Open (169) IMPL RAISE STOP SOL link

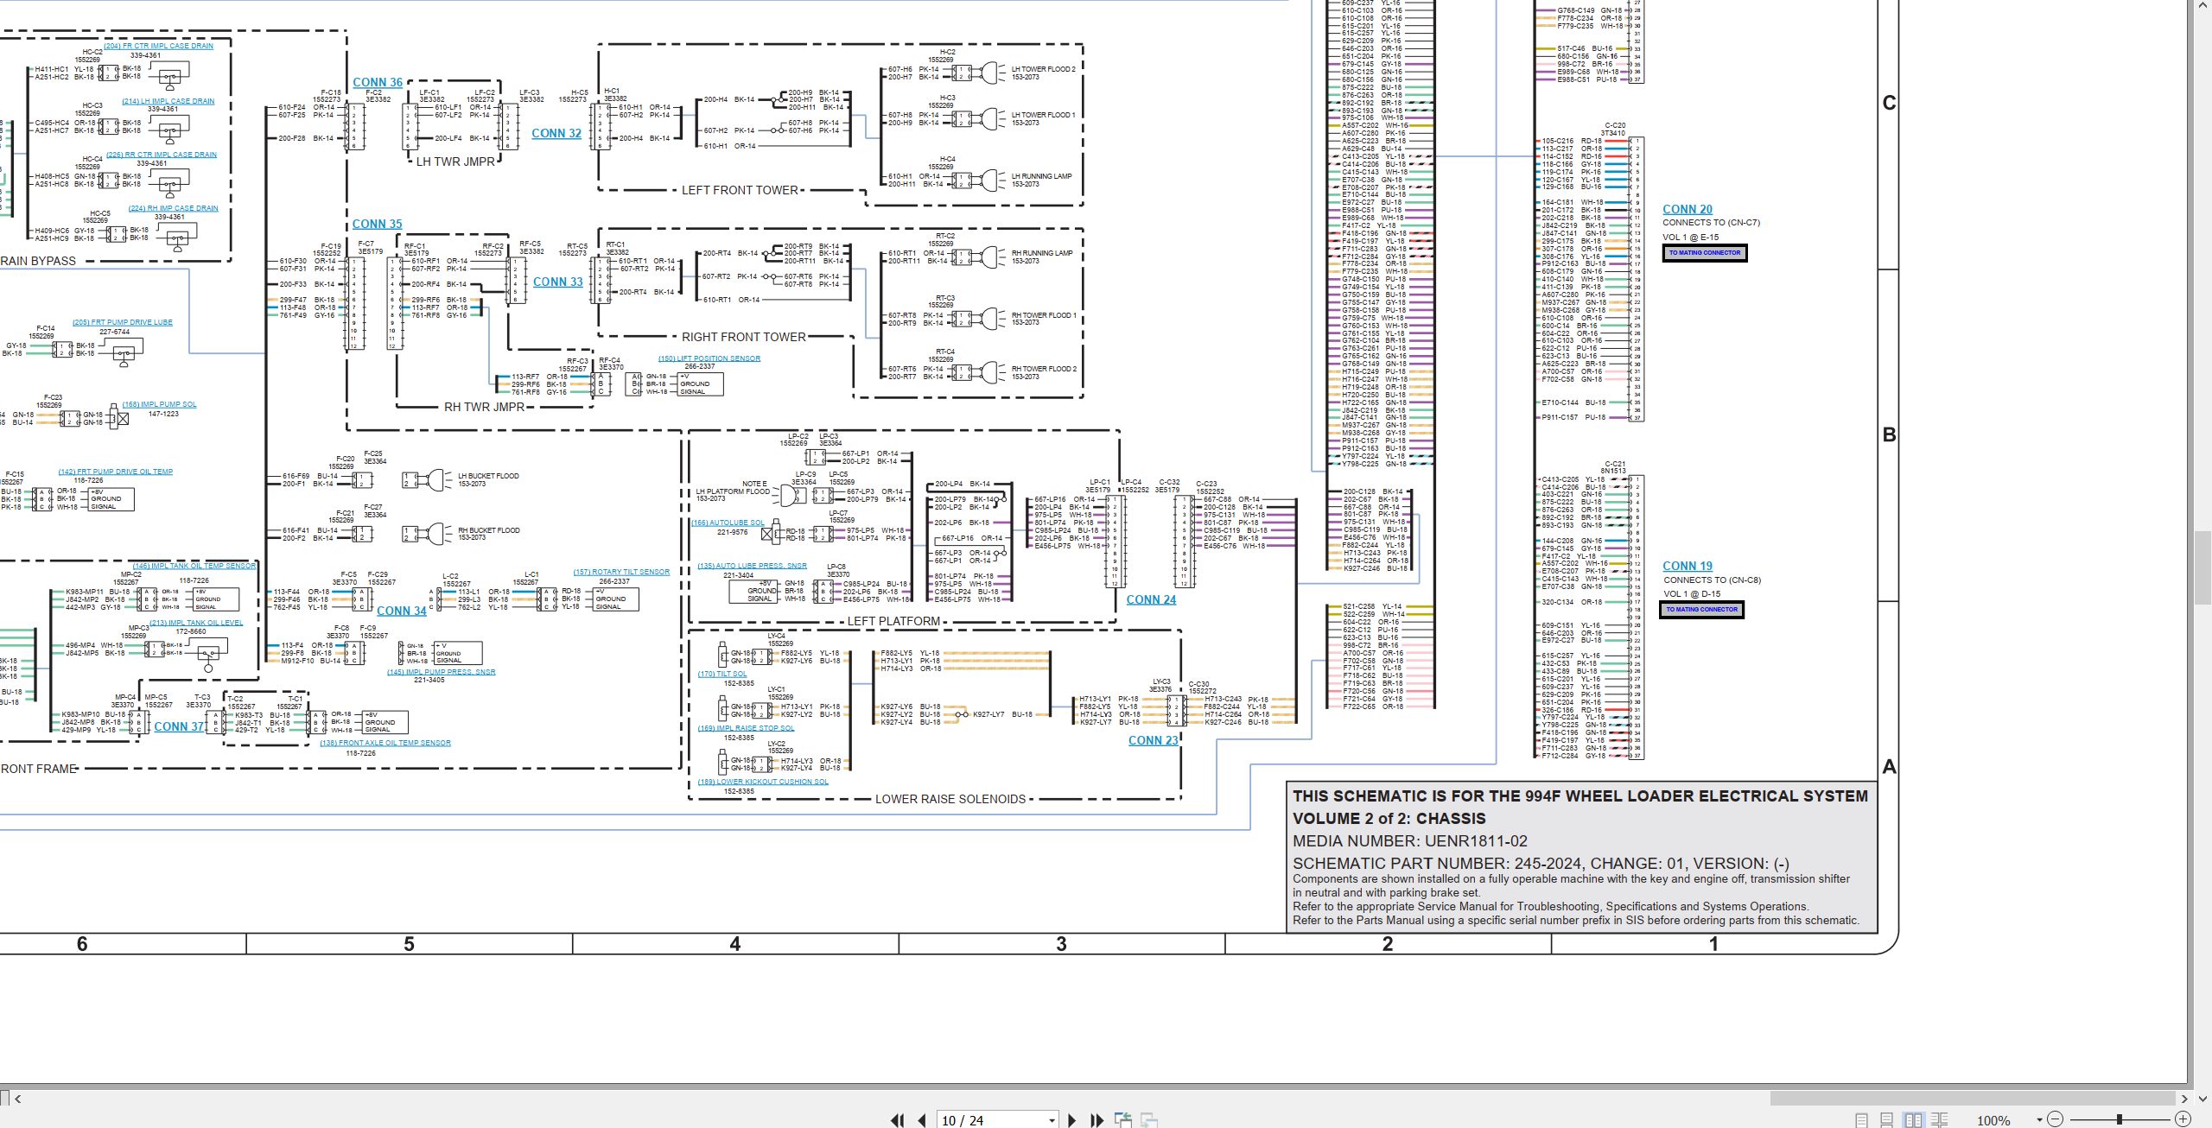(x=747, y=728)
